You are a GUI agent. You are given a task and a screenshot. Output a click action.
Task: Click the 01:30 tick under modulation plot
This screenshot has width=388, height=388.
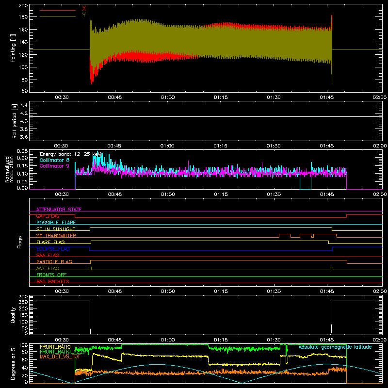pyautogui.click(x=274, y=194)
